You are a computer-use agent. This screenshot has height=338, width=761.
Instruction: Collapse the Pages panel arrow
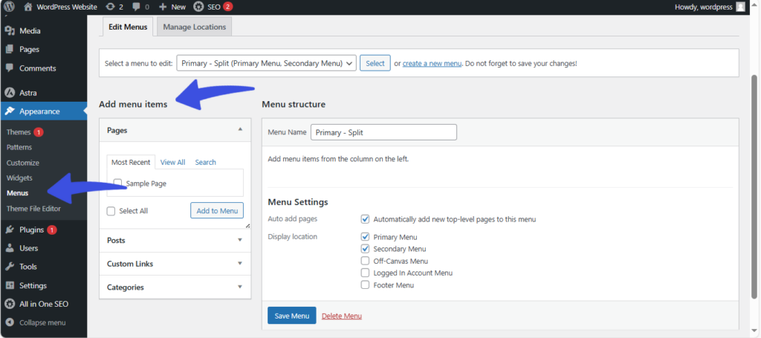click(x=240, y=130)
